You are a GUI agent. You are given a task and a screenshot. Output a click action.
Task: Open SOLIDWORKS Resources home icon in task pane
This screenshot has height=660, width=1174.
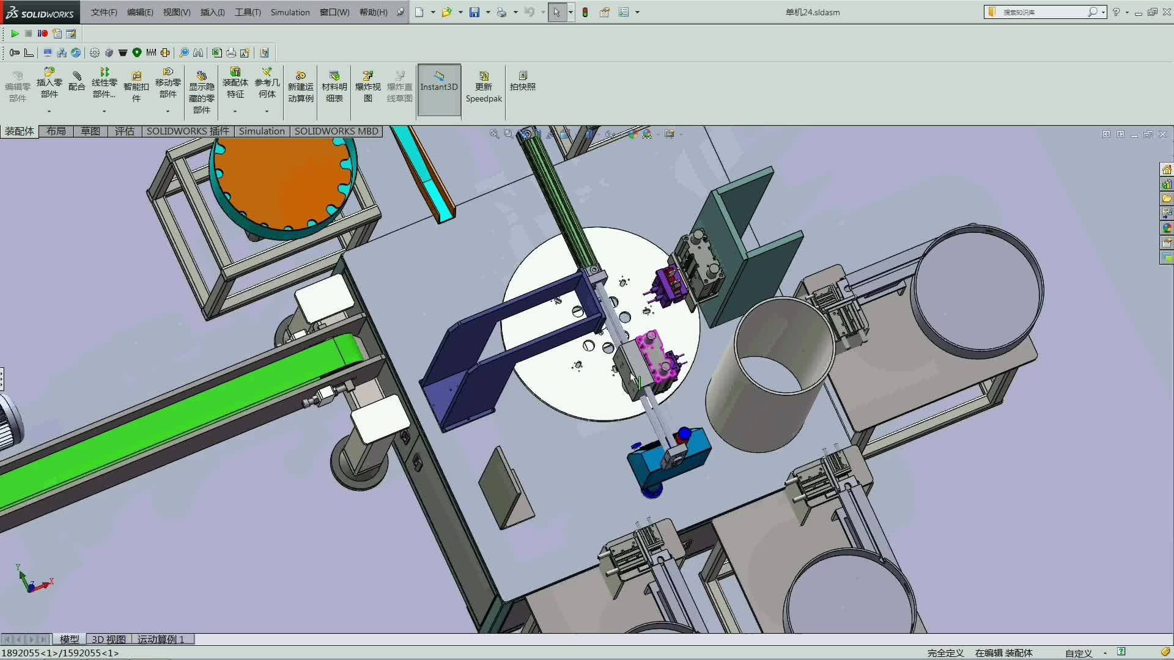1167,170
